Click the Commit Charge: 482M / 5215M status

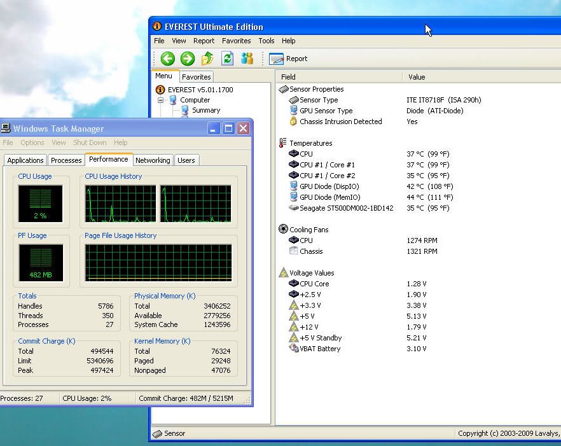point(186,398)
